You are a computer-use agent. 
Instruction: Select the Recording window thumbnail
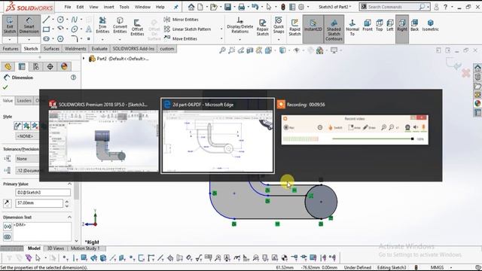point(355,123)
